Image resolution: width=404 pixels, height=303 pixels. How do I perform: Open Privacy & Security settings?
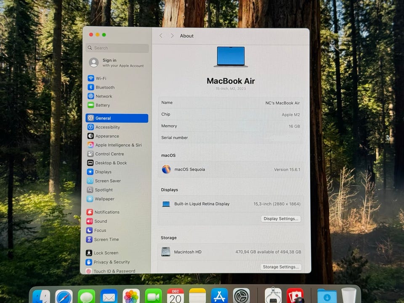point(107,262)
